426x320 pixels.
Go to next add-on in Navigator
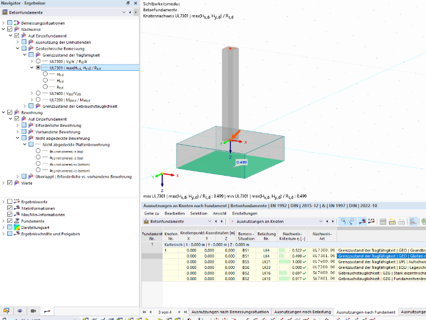pyautogui.click(x=136, y=12)
